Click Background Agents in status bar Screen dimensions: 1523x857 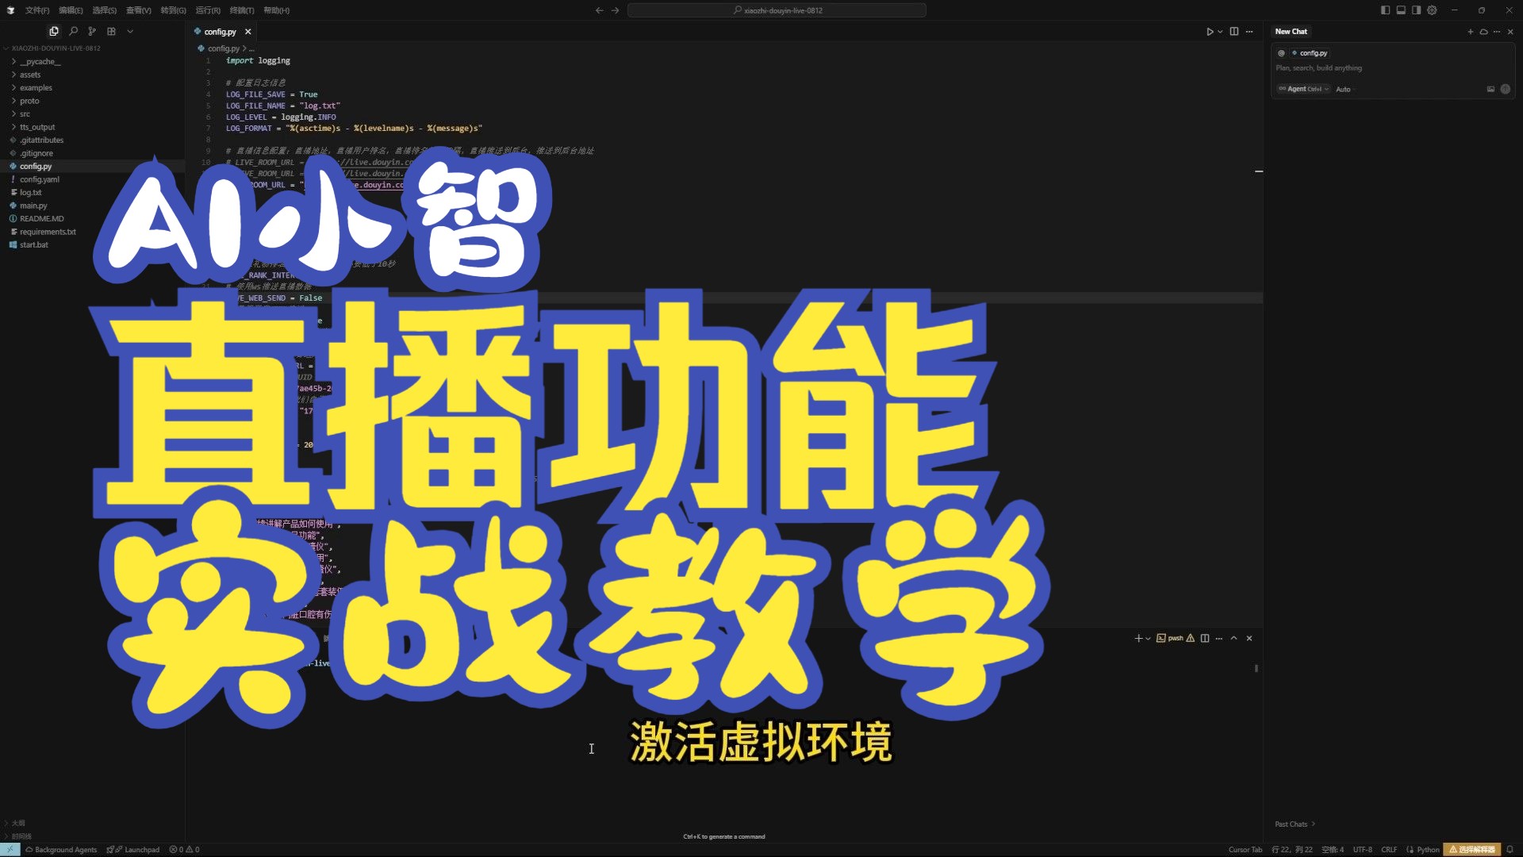pyautogui.click(x=61, y=849)
